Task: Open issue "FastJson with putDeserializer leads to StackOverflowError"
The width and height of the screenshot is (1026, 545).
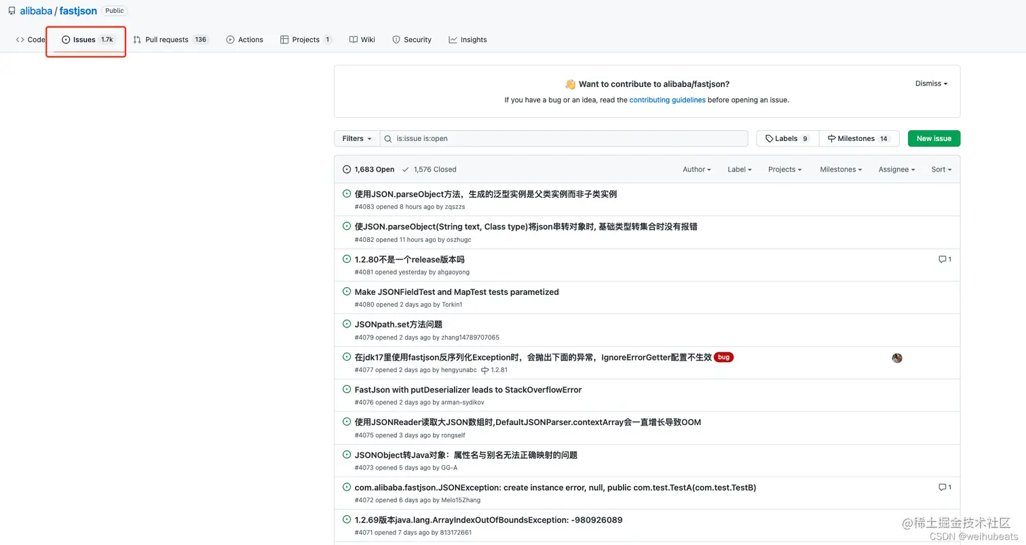Action: coord(468,390)
